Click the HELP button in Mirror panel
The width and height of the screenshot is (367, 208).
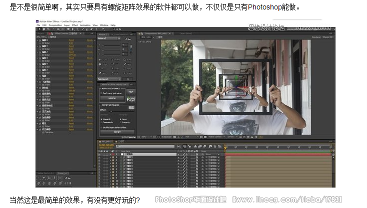pyautogui.click(x=131, y=92)
